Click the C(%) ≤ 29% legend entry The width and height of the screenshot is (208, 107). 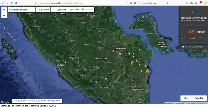point(20,101)
